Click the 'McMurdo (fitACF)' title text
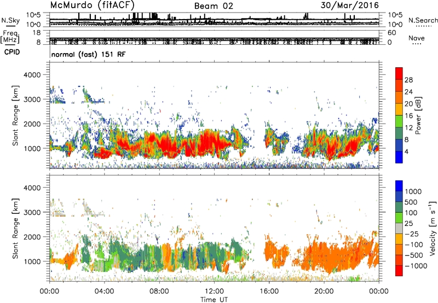 click(92, 5)
